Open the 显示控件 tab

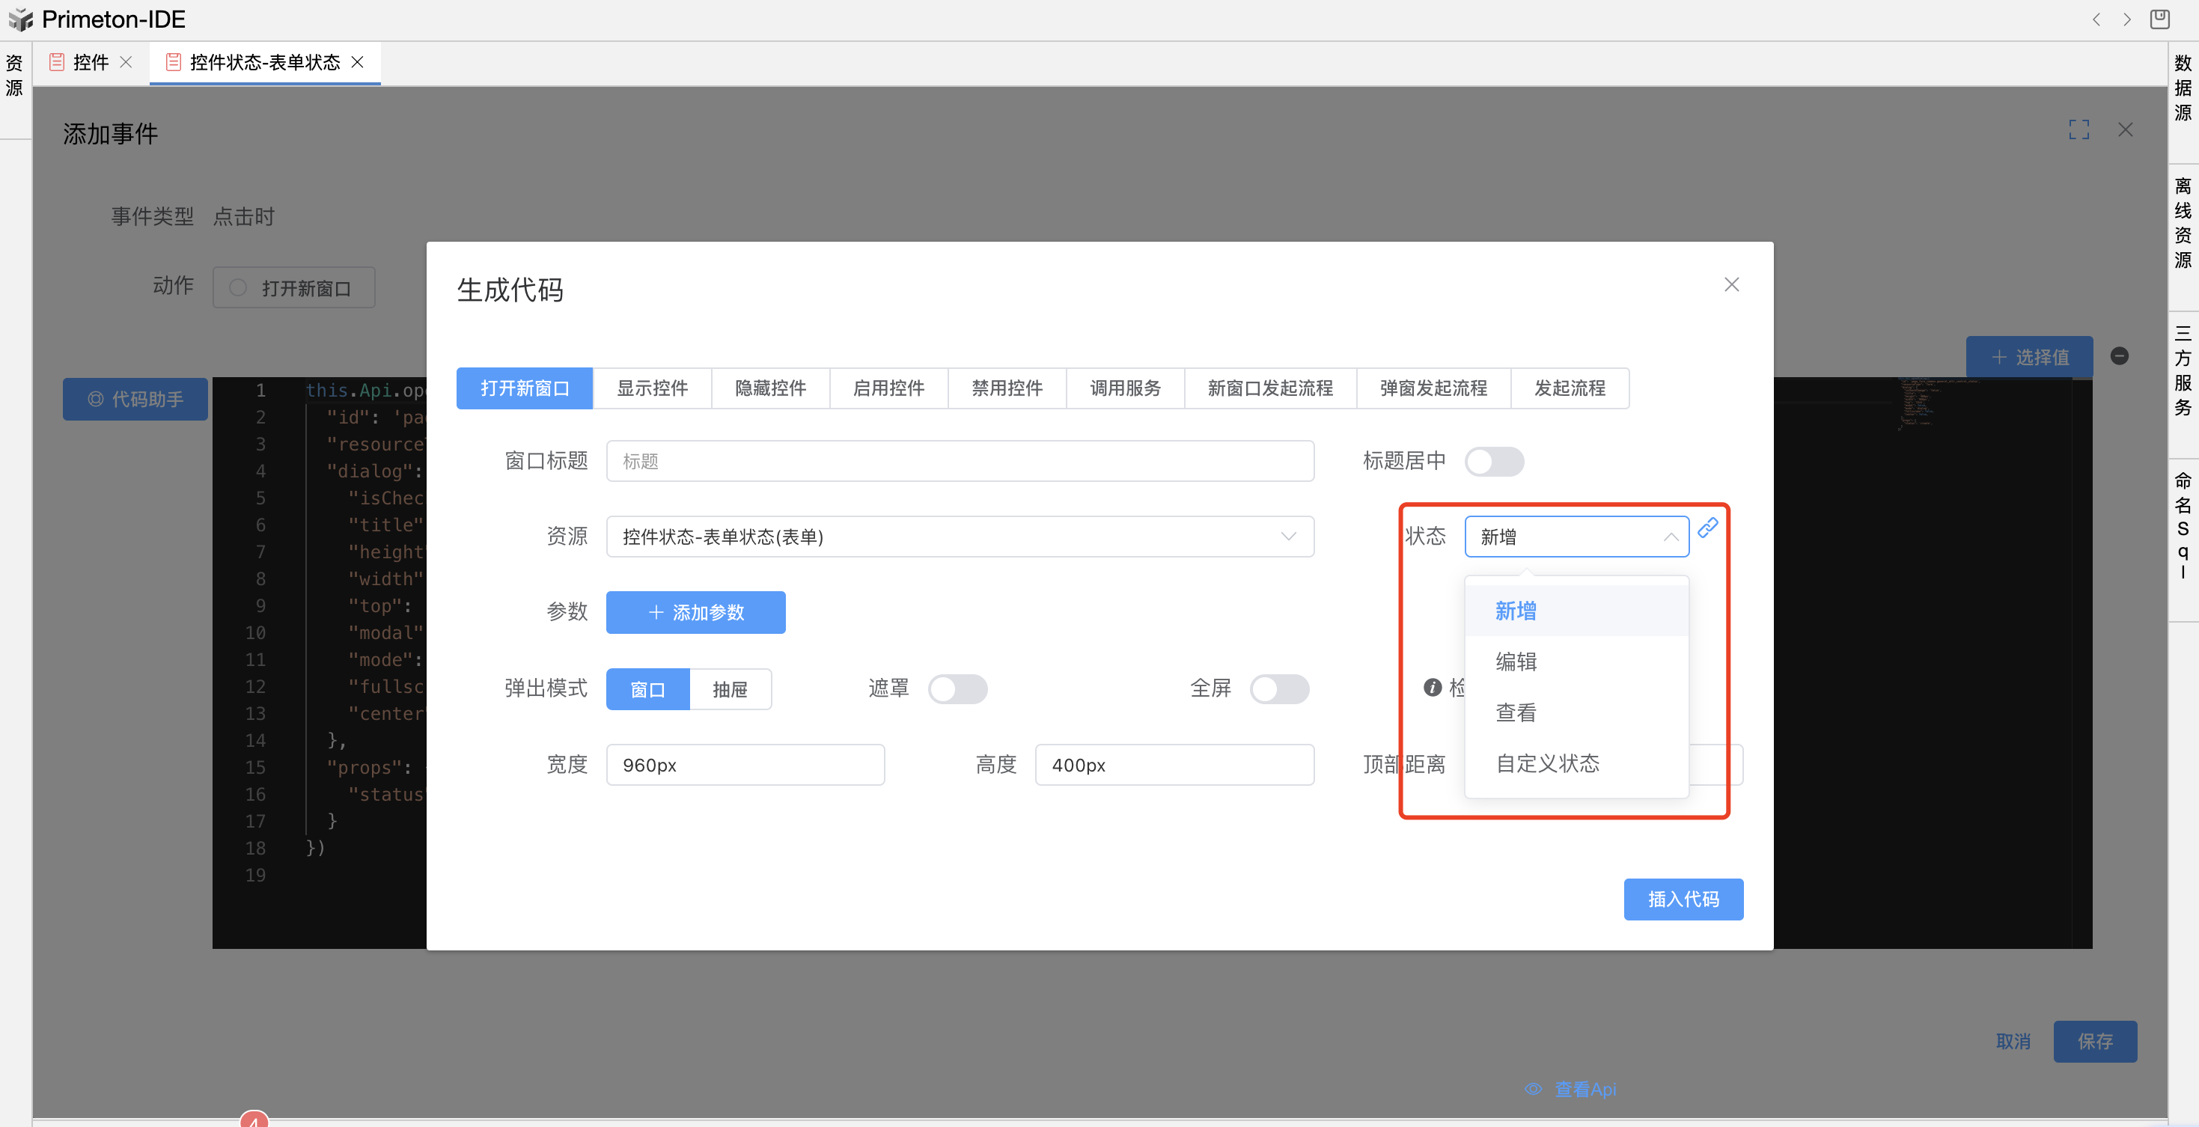point(652,388)
